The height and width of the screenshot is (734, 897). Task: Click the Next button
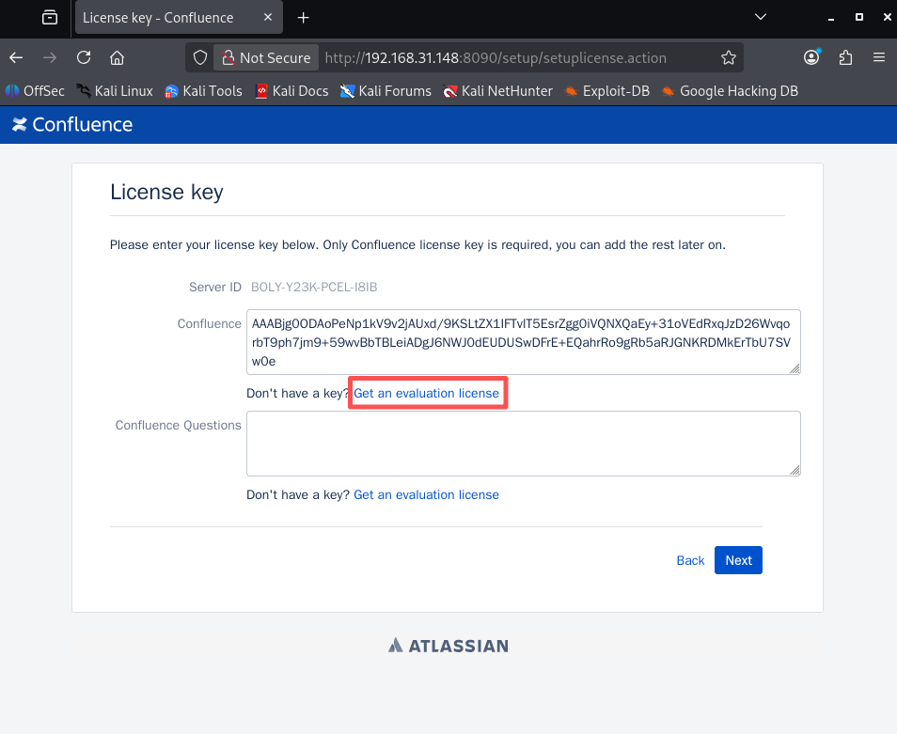tap(738, 560)
